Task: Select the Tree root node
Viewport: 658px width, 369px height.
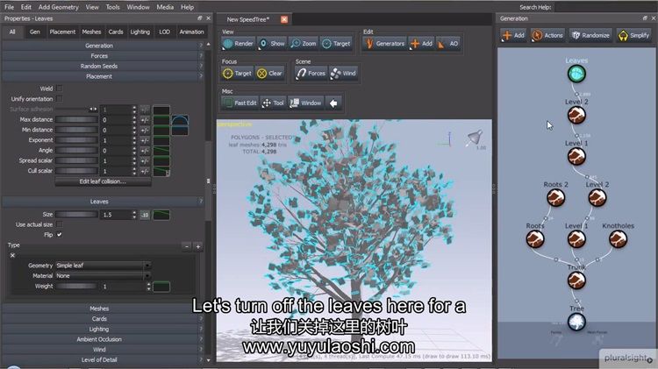Action: [x=576, y=322]
